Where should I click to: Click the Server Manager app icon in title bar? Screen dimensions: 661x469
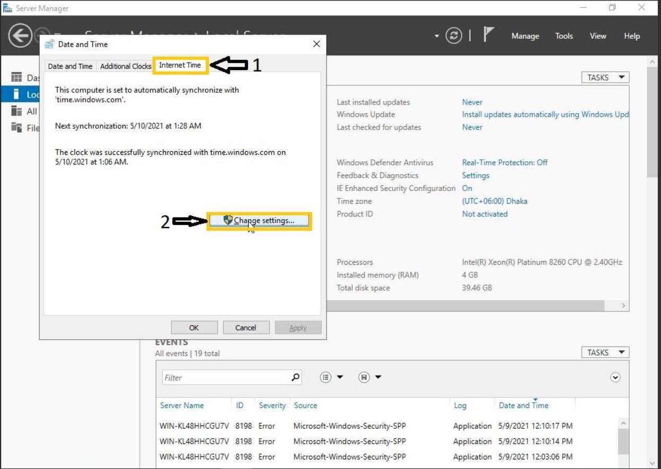point(7,8)
